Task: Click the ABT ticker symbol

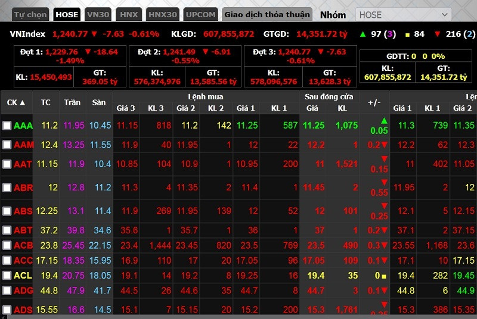Action: tap(23, 230)
